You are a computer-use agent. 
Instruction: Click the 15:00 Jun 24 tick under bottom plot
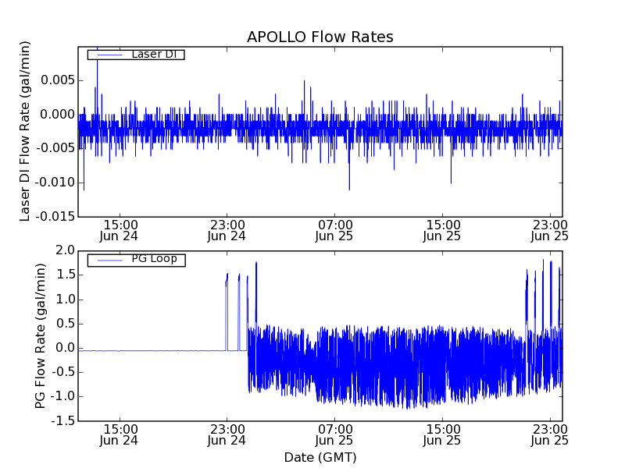point(119,434)
